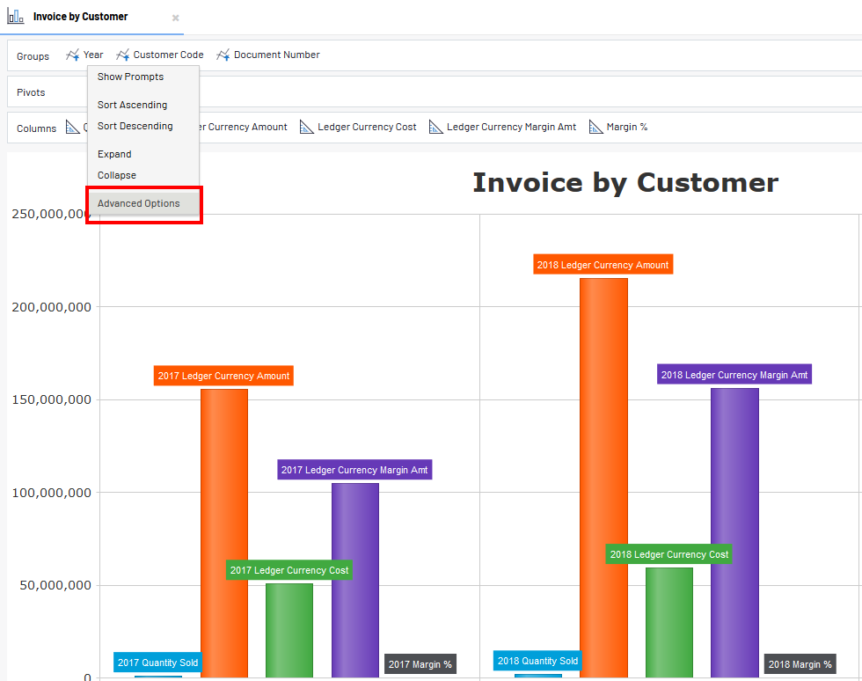
Task: Choose Show Prompts from the context menu
Action: tap(130, 77)
